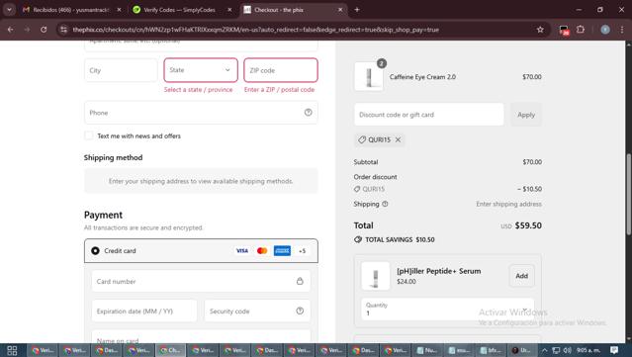632x357 pixels.
Task: Open the [pH]iller Peptide+ Serum thumbnail
Action: click(375, 276)
